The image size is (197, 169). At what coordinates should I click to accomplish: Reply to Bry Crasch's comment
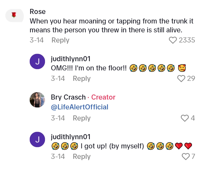pos(81,118)
